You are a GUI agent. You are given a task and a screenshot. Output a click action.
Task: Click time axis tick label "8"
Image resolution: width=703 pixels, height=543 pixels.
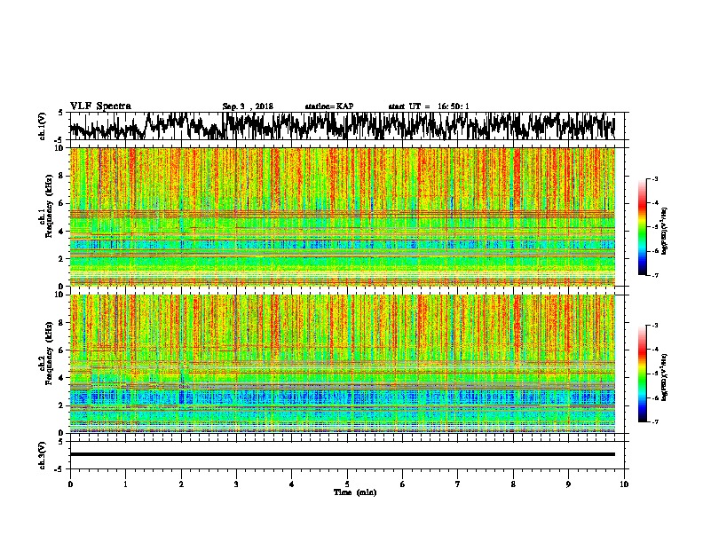tap(513, 484)
